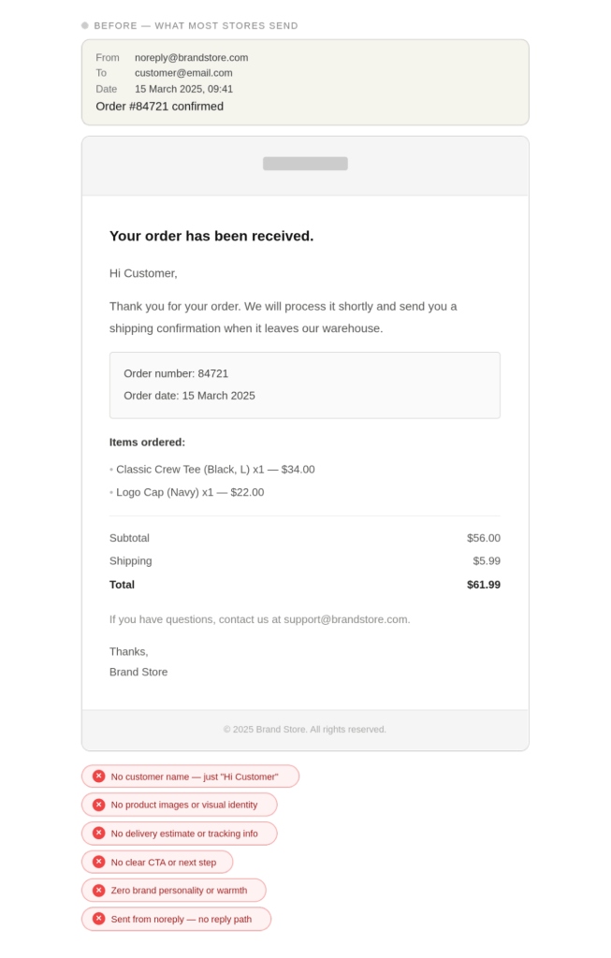Click the X icon next to "No product images"
The image size is (611, 958).
(x=99, y=805)
